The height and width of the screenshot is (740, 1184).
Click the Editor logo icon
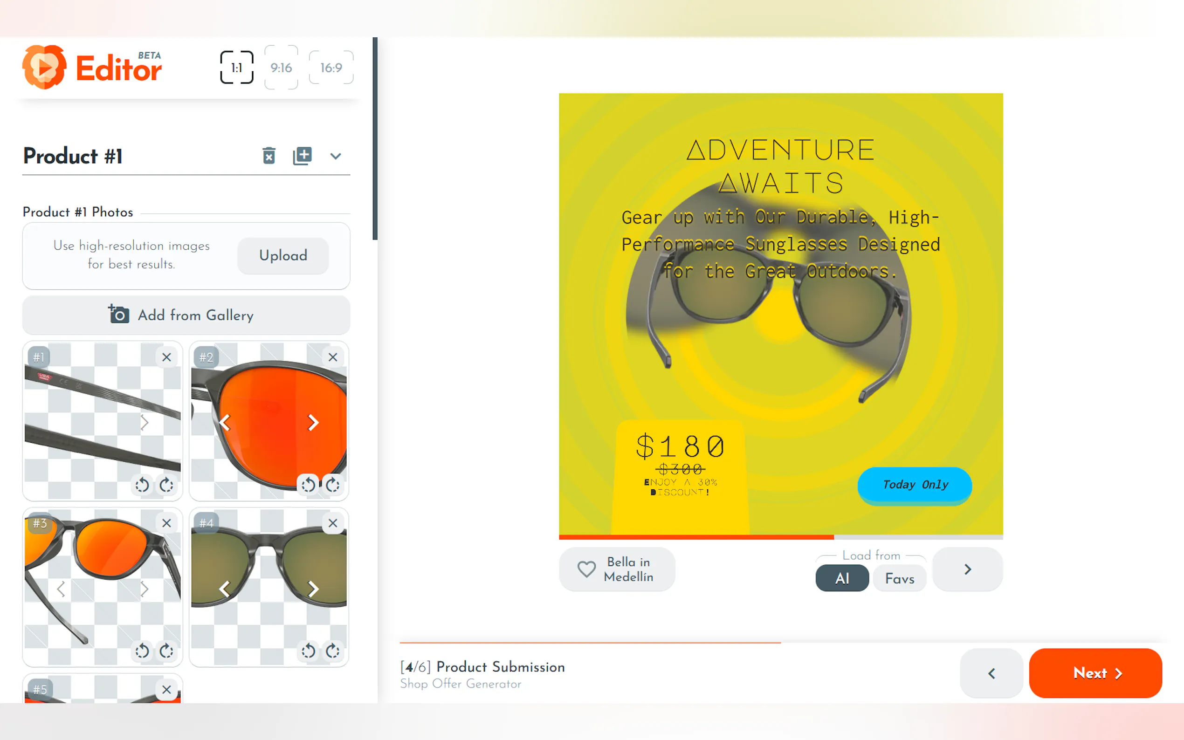[44, 68]
